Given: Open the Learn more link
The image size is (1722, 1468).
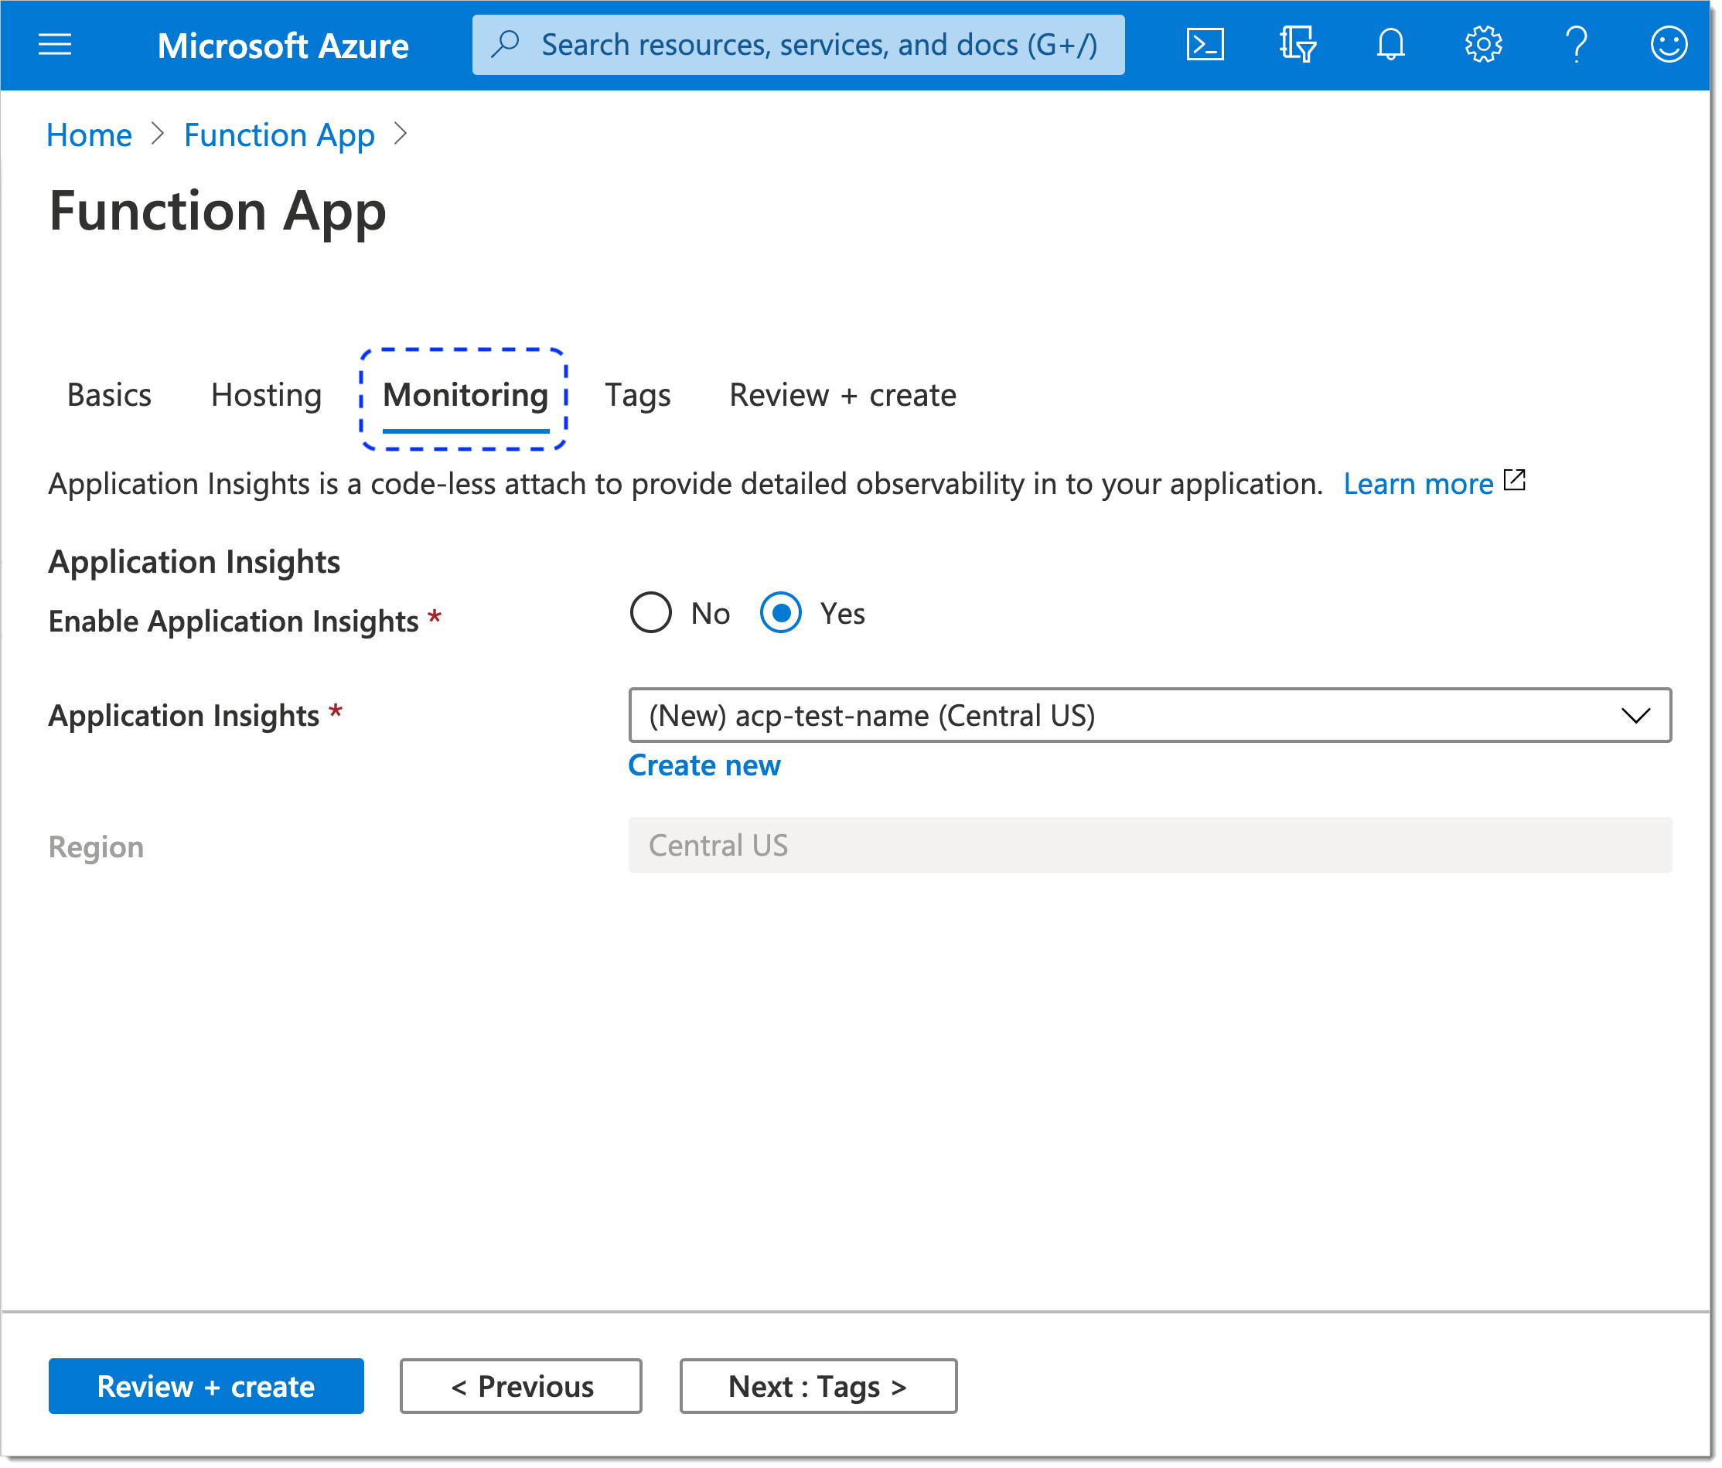Looking at the screenshot, I should pos(1418,483).
